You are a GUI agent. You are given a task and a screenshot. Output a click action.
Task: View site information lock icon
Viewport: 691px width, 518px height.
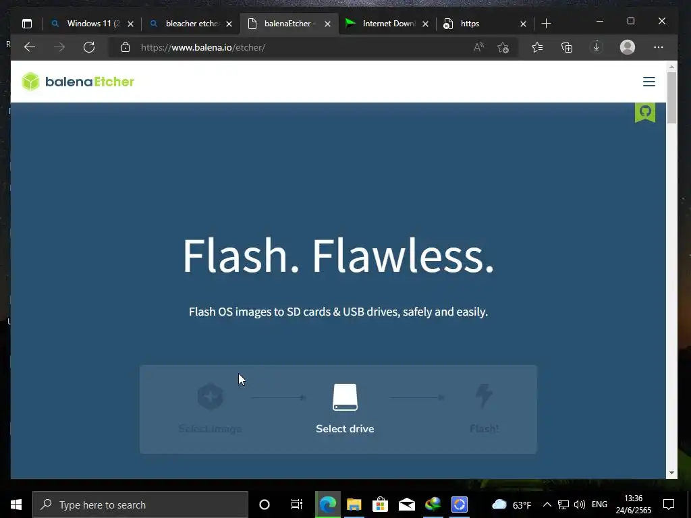click(126, 47)
